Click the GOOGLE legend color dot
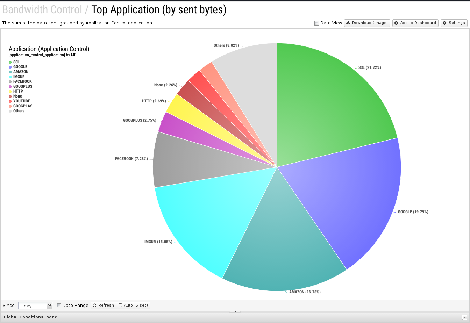 [x=10, y=67]
